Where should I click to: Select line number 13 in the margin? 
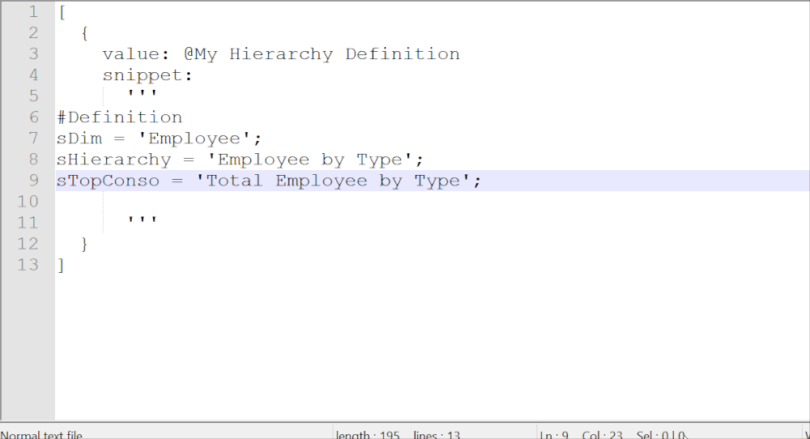[x=28, y=265]
